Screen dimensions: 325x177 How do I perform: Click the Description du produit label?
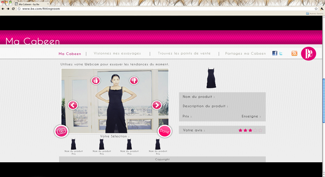205,106
